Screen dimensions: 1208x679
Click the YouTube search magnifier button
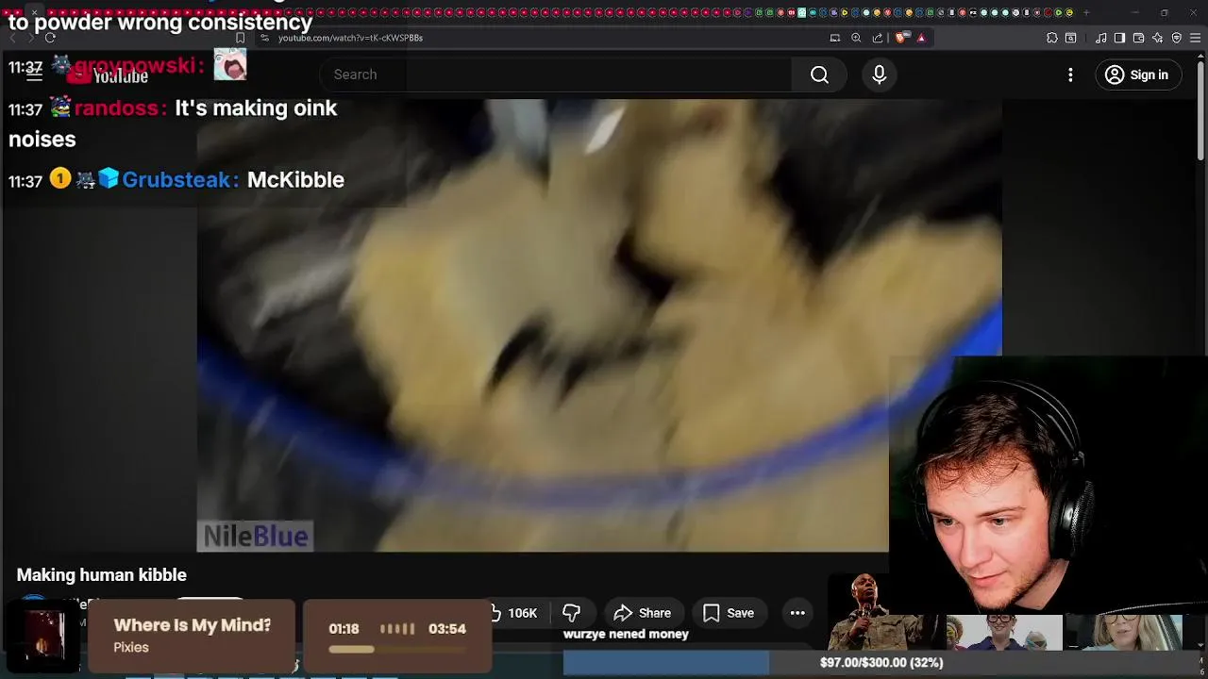point(819,75)
